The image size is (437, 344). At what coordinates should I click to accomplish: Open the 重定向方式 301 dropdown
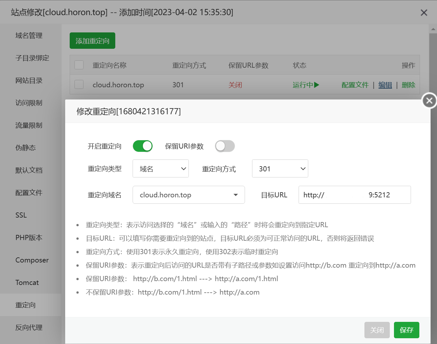pyautogui.click(x=280, y=169)
